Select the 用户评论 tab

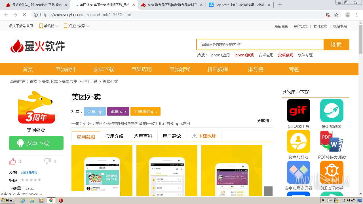click(x=172, y=136)
